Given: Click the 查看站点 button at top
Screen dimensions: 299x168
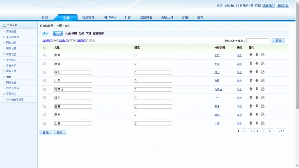Looking at the screenshot, I should (x=268, y=5).
